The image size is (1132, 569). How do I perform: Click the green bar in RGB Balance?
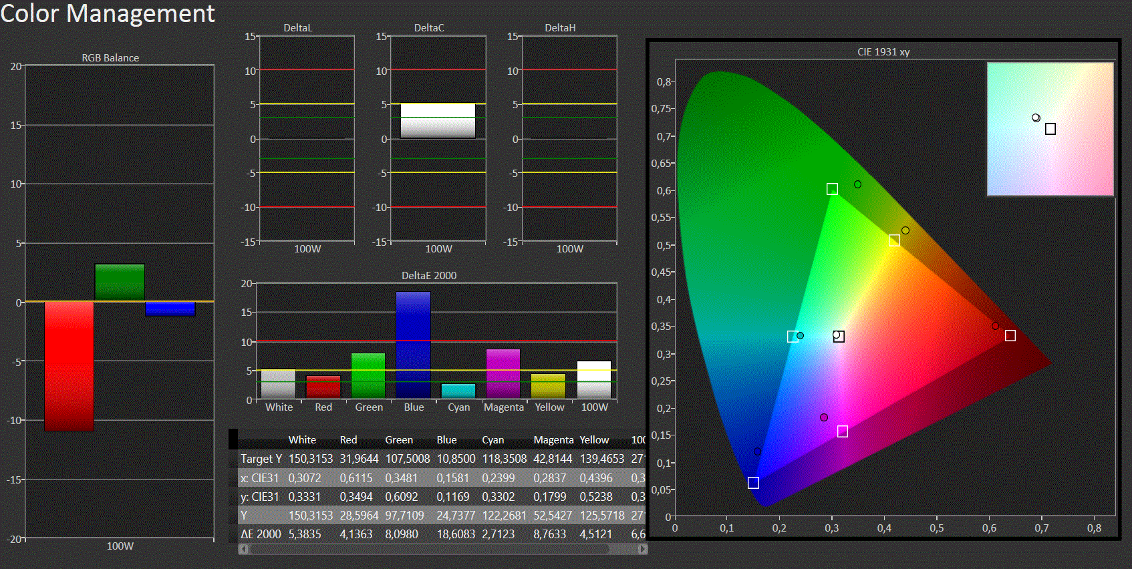pyautogui.click(x=120, y=282)
